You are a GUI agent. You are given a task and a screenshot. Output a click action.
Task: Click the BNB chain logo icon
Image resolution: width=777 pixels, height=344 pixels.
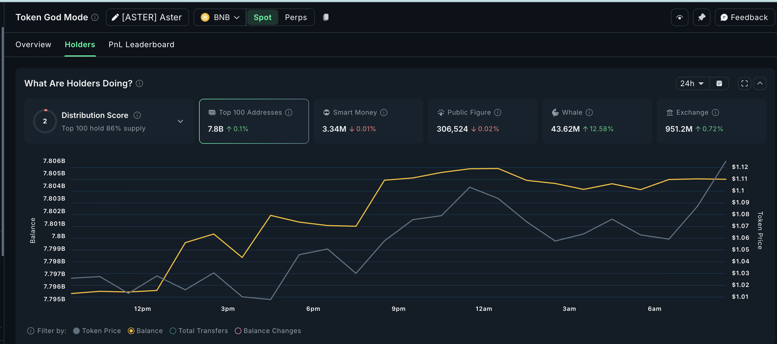click(205, 17)
